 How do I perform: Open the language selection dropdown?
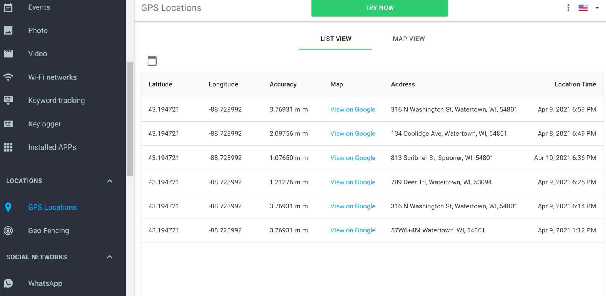(x=587, y=7)
